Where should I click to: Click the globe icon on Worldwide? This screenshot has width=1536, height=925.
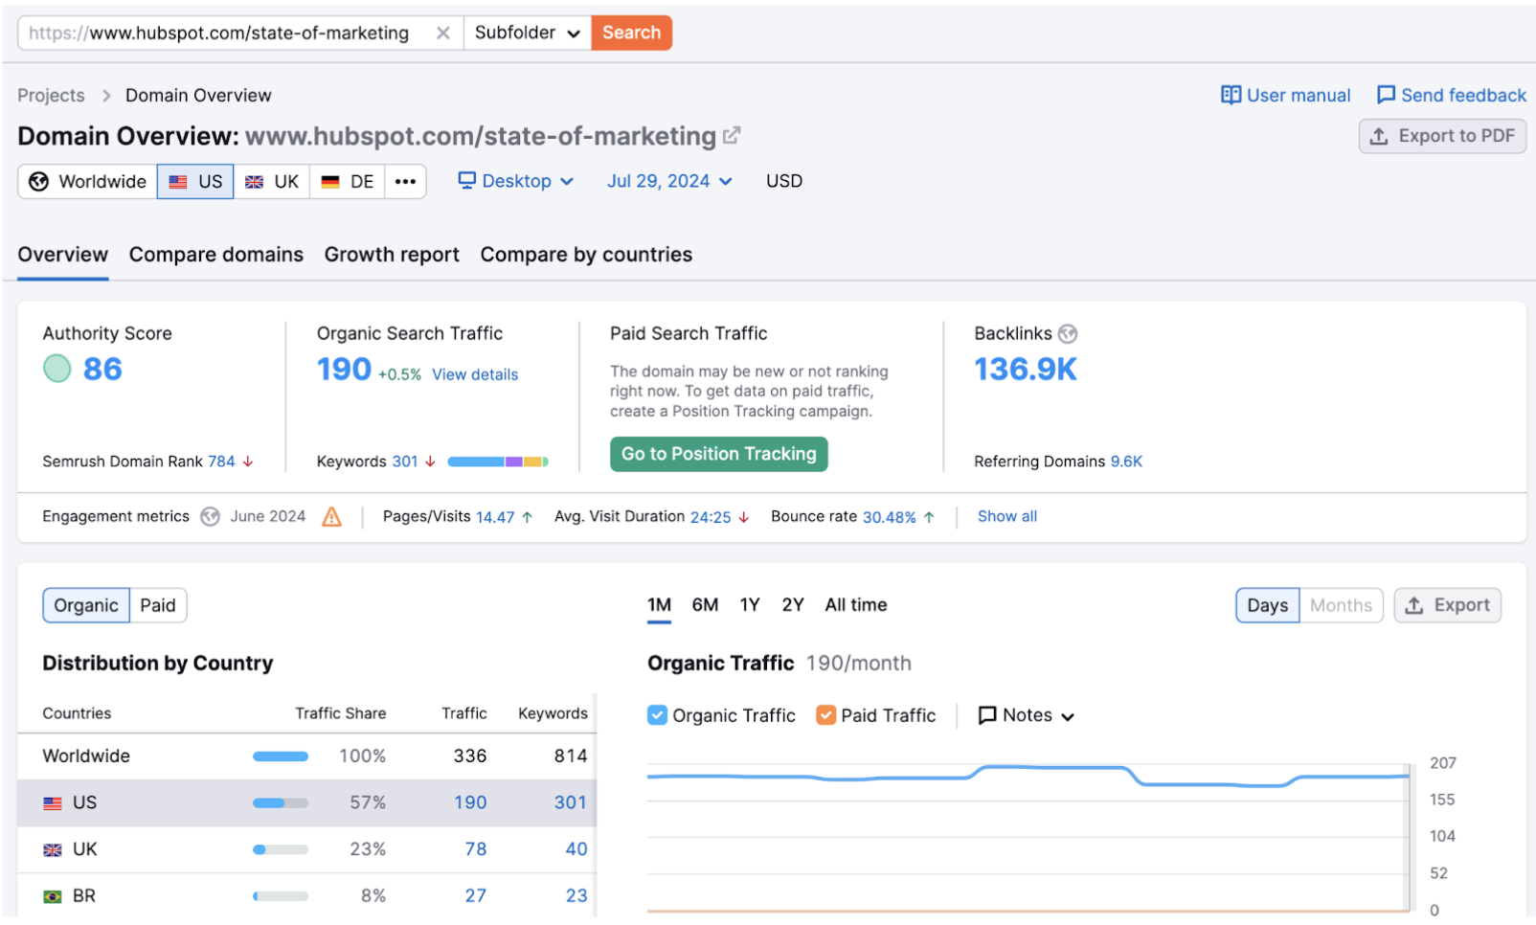38,182
